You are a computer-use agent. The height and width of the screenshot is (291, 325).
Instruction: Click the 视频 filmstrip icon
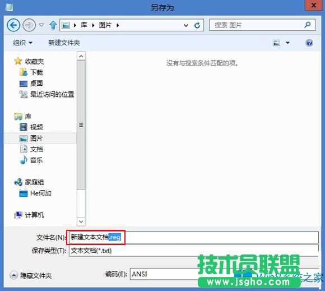pos(24,127)
